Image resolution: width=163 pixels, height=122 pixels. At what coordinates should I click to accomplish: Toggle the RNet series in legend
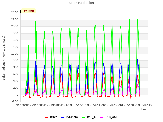point(51,117)
